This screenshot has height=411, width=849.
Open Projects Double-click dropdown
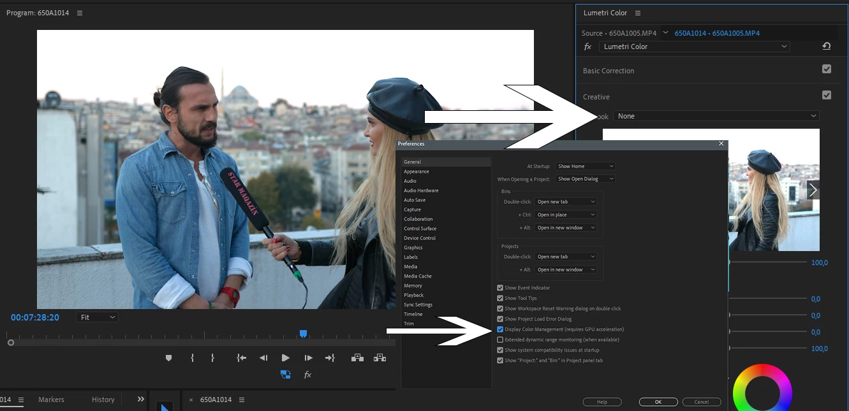tap(566, 257)
